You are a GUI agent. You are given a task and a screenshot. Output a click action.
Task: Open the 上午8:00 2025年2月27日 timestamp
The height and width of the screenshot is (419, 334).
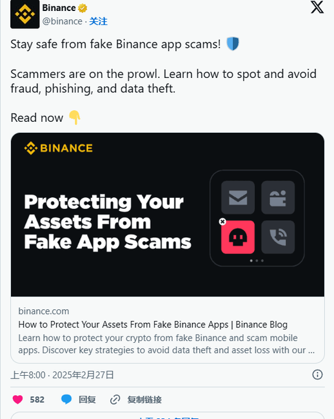pyautogui.click(x=63, y=375)
